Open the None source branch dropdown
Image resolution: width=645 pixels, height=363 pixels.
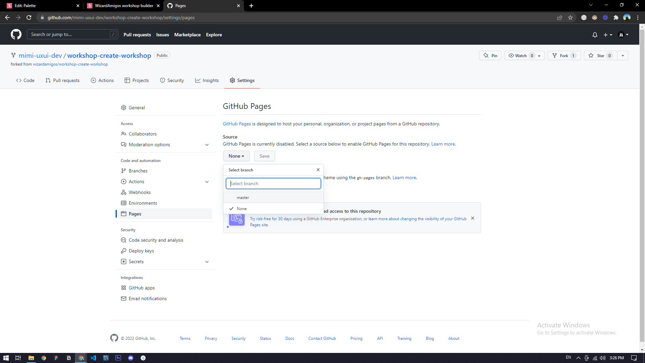click(236, 156)
